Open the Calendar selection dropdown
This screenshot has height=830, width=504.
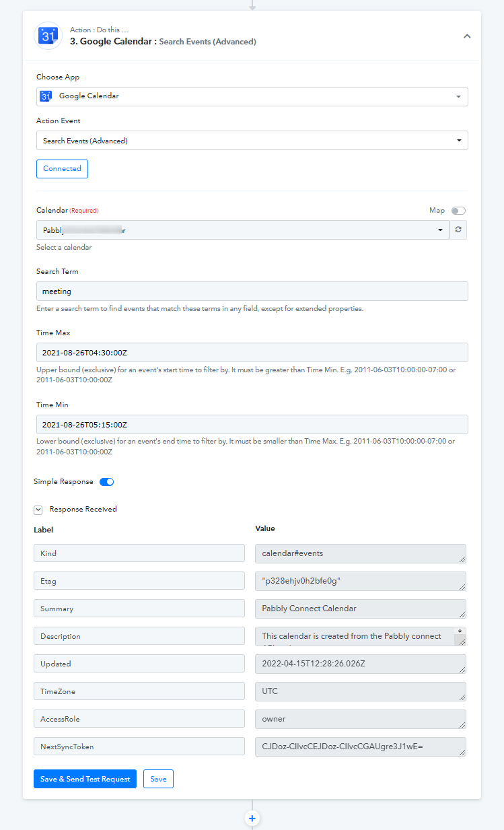coord(242,230)
